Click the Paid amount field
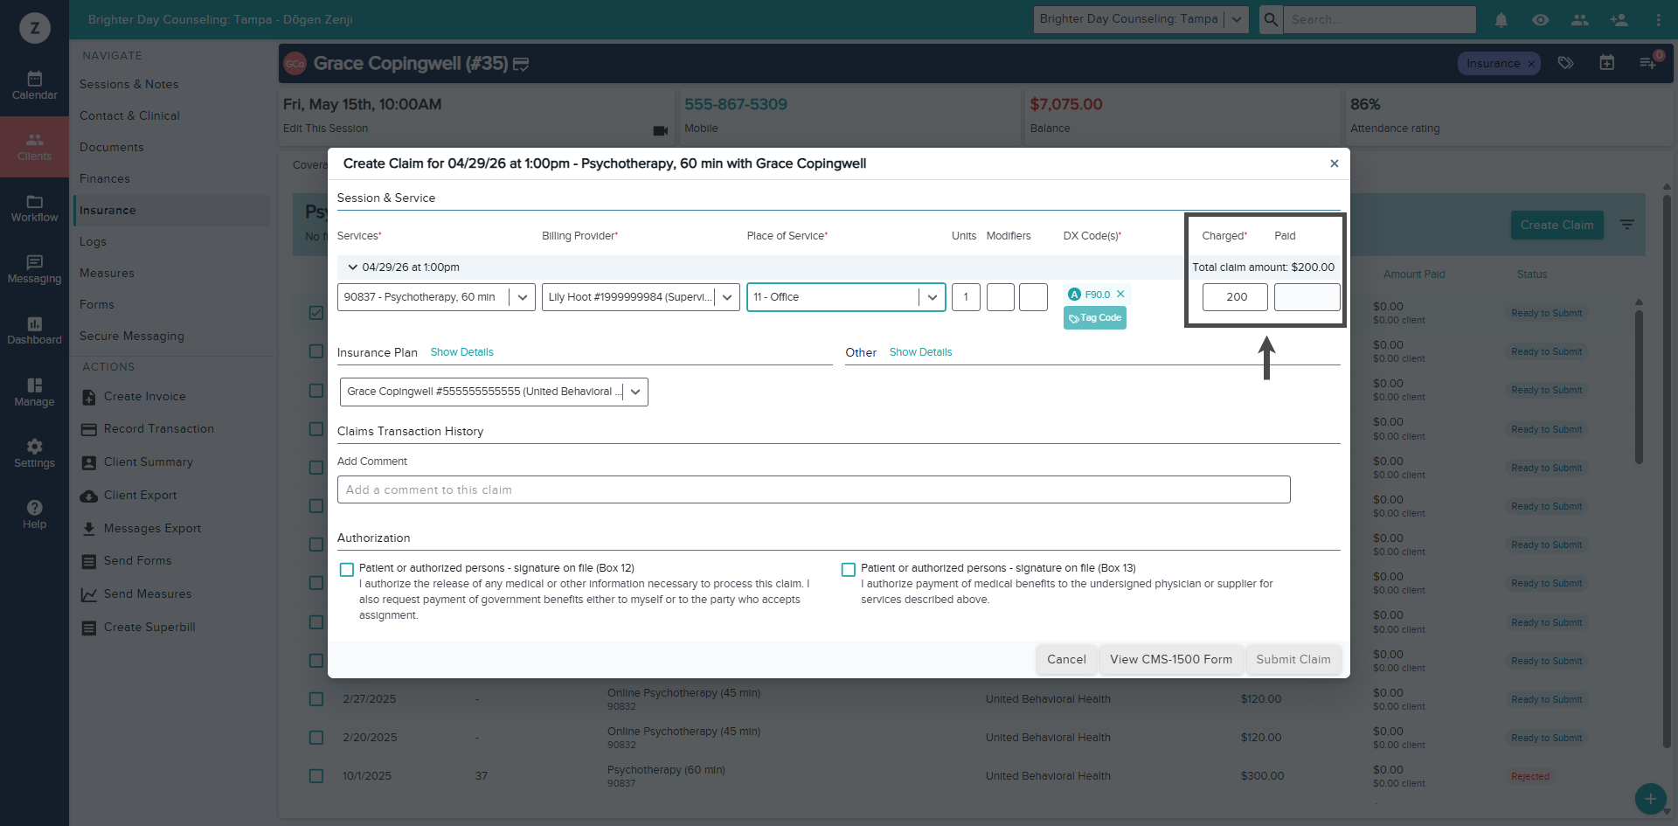Image resolution: width=1678 pixels, height=826 pixels. [x=1307, y=297]
